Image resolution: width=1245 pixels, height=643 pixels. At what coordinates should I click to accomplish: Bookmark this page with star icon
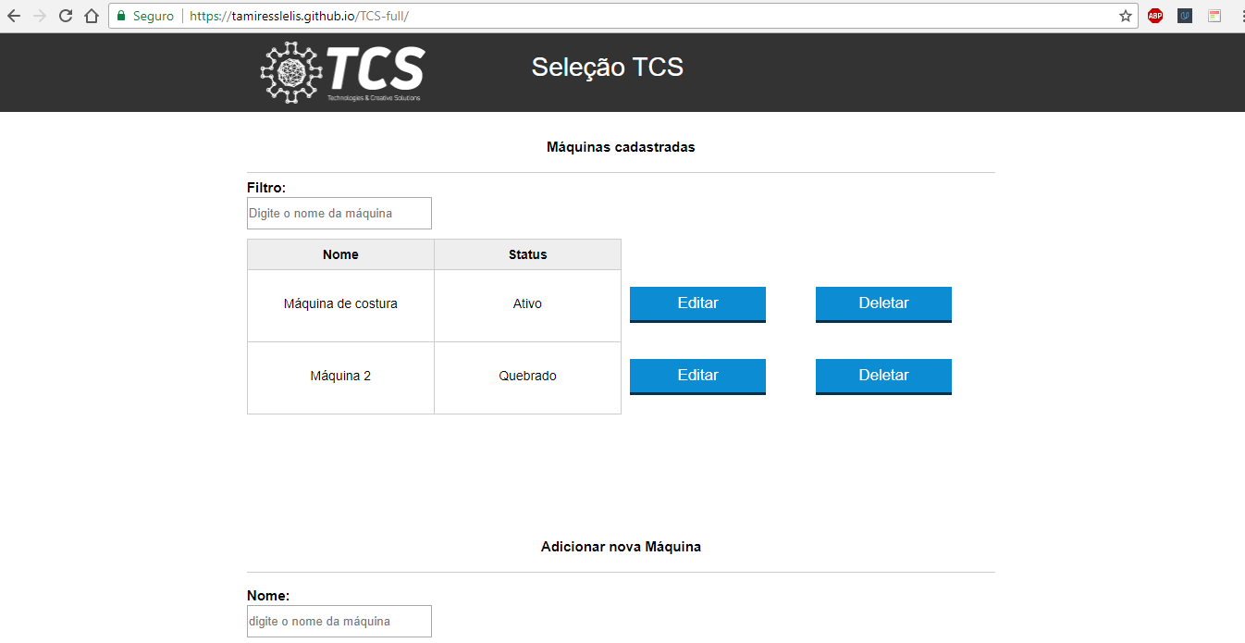click(x=1126, y=16)
